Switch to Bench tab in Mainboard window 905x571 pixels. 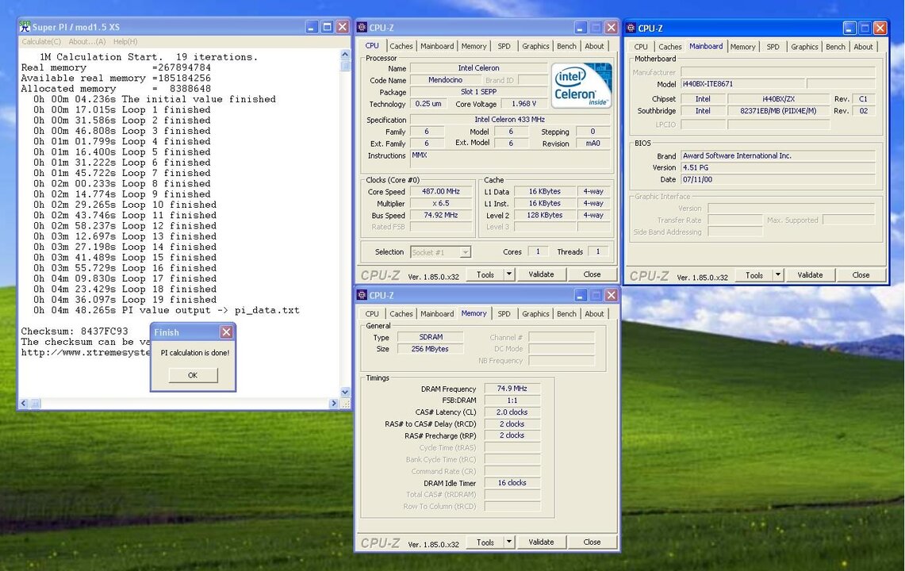(835, 47)
